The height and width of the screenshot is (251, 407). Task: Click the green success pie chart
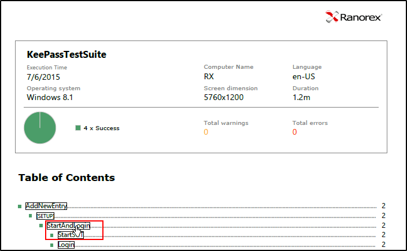40,128
